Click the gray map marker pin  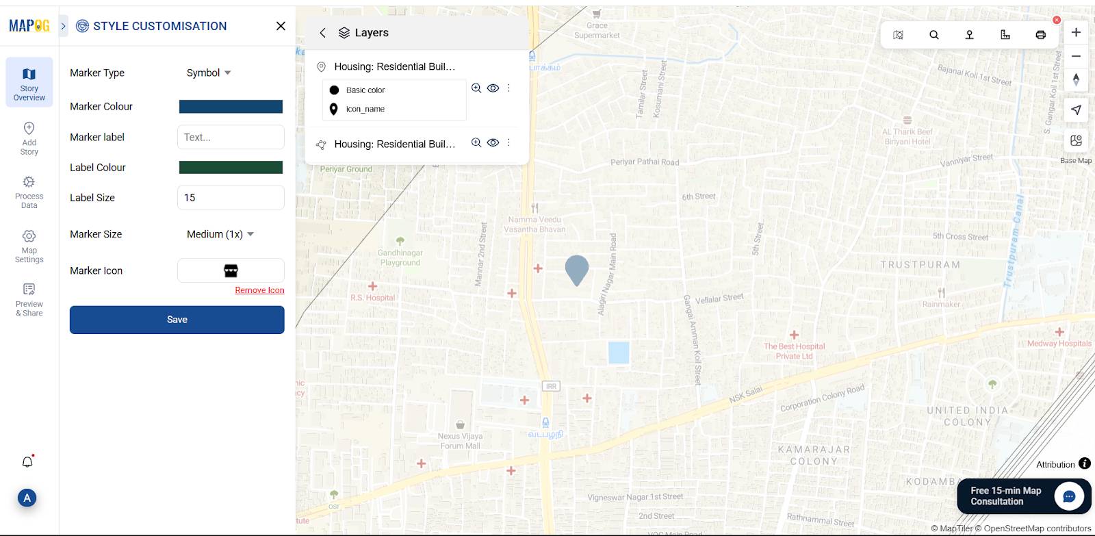coord(577,270)
